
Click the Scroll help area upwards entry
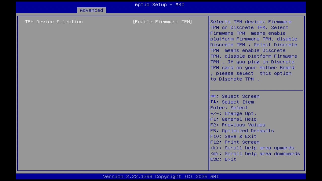coord(252,148)
